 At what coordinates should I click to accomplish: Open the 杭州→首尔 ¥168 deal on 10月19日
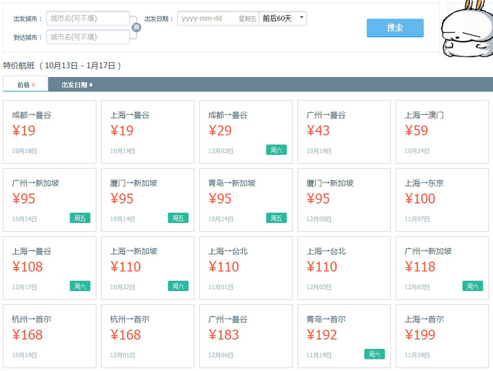pos(50,336)
